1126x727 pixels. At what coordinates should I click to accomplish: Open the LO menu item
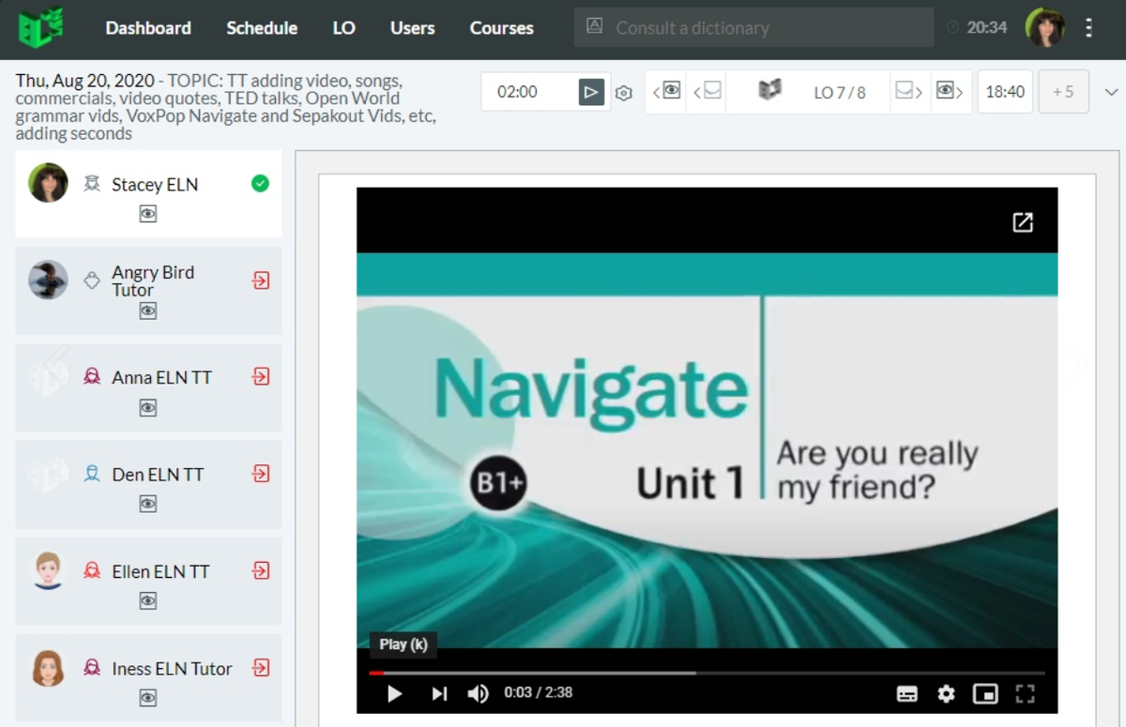343,28
